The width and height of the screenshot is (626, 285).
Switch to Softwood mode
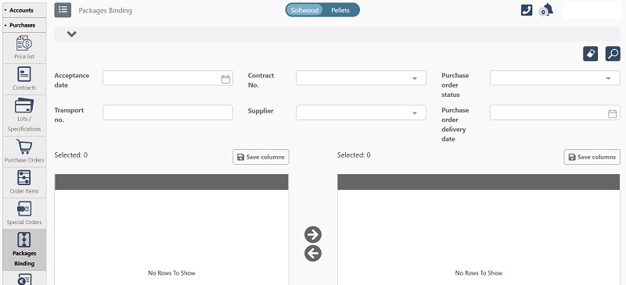[x=304, y=10]
